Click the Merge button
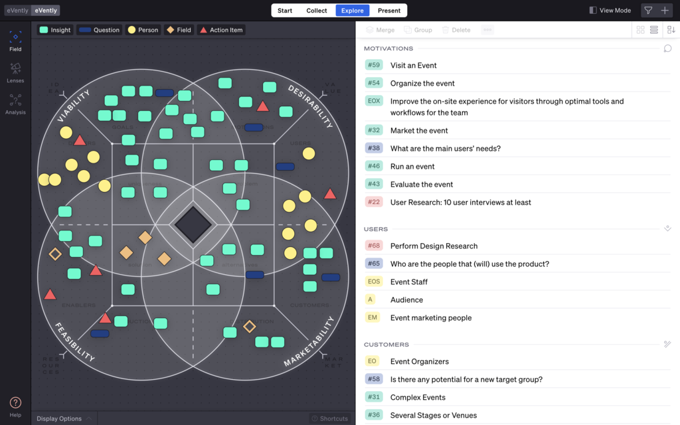 click(381, 30)
